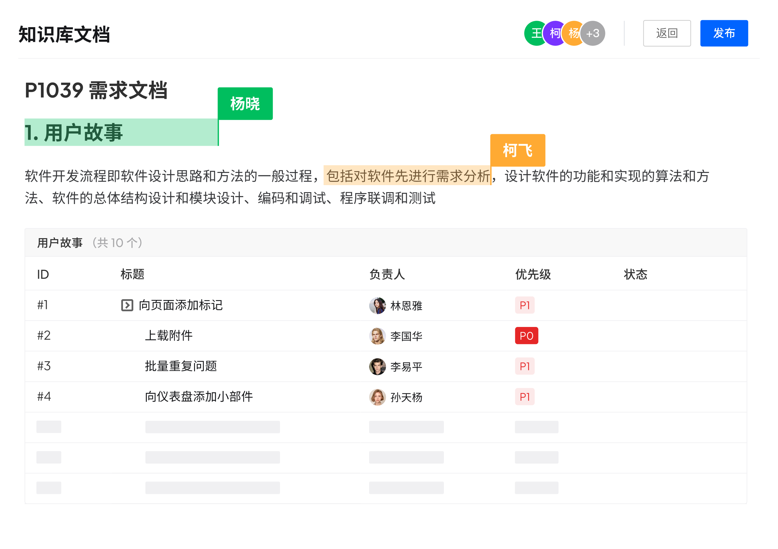The height and width of the screenshot is (549, 778).
Task: Open the 上载附件 story title
Action: click(168, 335)
